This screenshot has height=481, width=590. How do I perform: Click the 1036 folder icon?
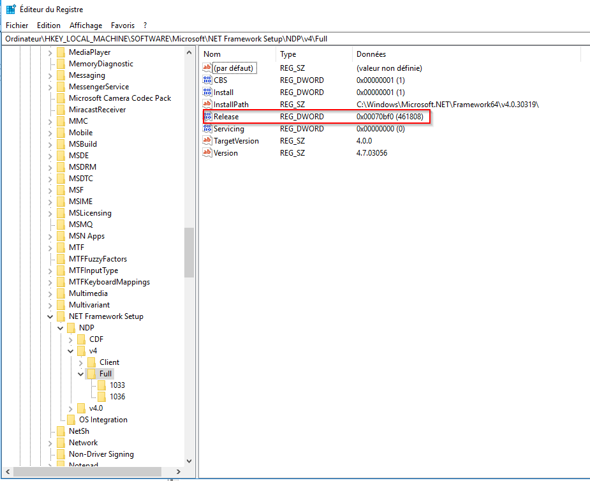101,397
